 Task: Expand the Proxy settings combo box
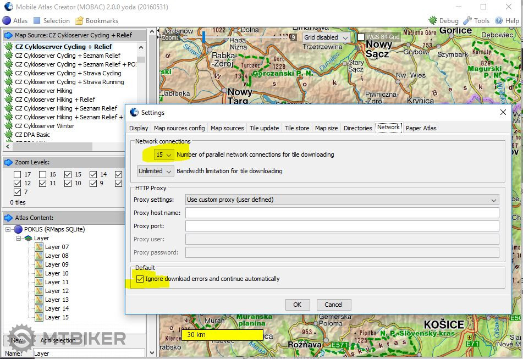[x=342, y=200]
